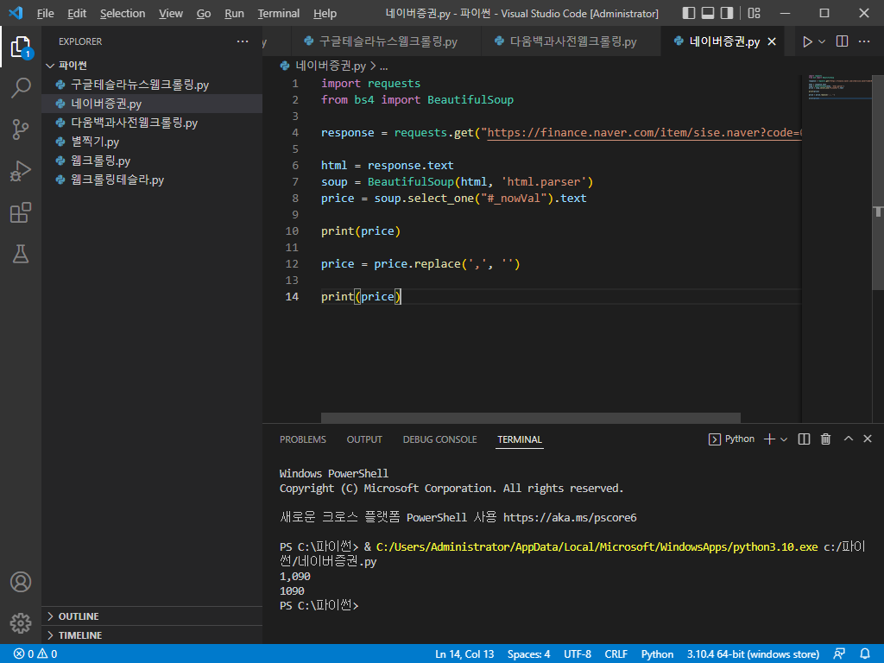Open the File menu
The width and height of the screenshot is (884, 663).
(45, 13)
